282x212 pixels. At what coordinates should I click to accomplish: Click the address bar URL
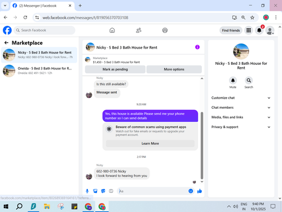click(x=85, y=17)
